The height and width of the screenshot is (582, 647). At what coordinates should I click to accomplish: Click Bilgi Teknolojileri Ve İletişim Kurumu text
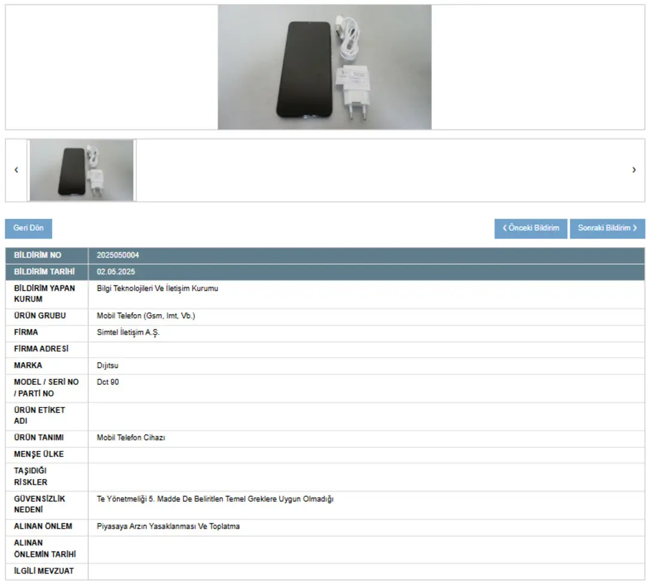tap(158, 288)
